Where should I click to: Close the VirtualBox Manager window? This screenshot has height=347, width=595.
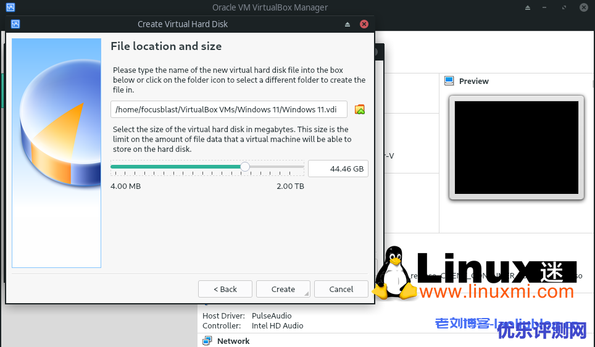584,7
